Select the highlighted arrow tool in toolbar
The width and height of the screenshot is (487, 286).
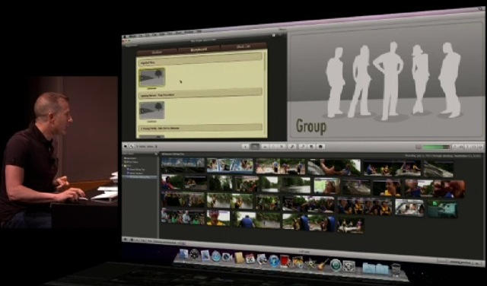pos(255,147)
